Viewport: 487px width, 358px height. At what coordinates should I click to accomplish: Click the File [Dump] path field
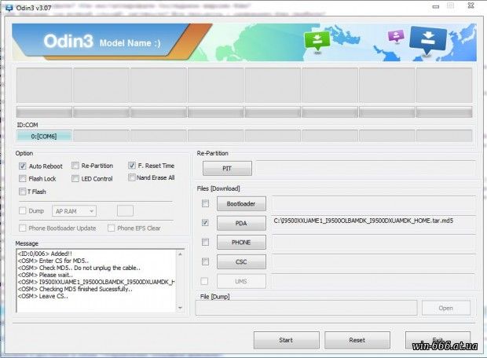pyautogui.click(x=306, y=308)
